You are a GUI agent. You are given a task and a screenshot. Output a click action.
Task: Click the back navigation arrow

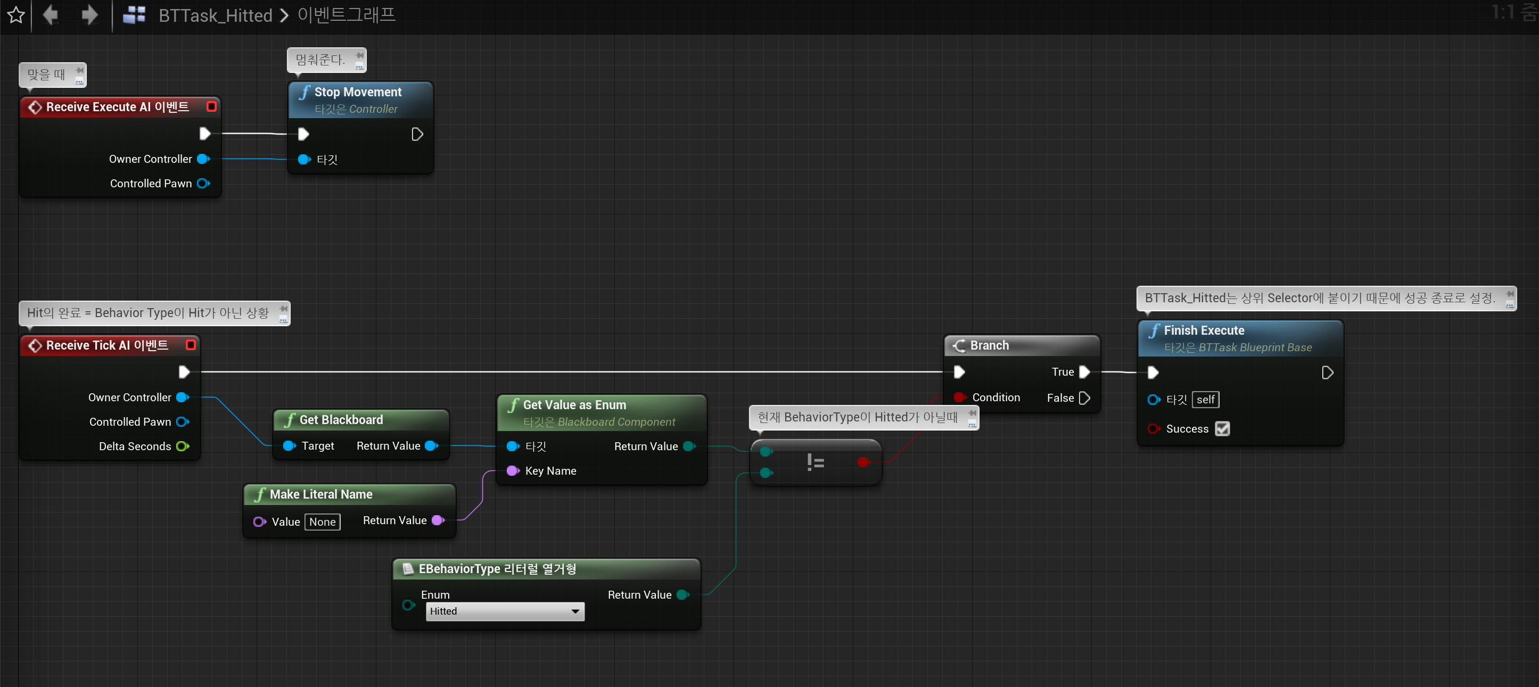click(51, 15)
